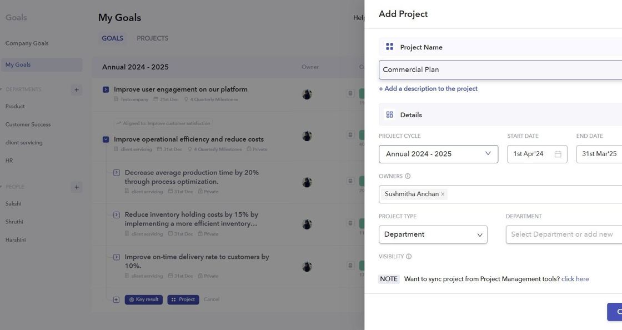Click the calendar icon in Start Date

(558, 154)
